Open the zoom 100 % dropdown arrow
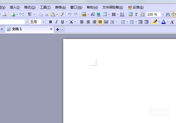 click(163, 15)
